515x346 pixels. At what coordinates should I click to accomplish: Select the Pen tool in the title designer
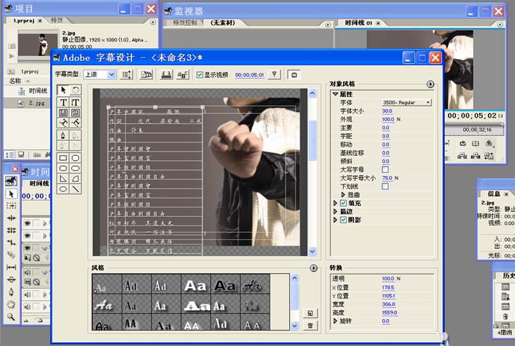63,135
